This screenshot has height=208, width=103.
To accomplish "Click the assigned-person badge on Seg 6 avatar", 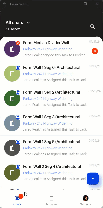I will [18, 68].
